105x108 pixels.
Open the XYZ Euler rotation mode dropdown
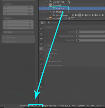click(x=18, y=32)
